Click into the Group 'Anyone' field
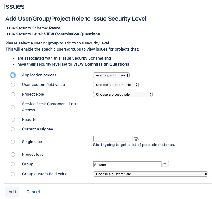This screenshot has width=212, height=199. (127, 164)
